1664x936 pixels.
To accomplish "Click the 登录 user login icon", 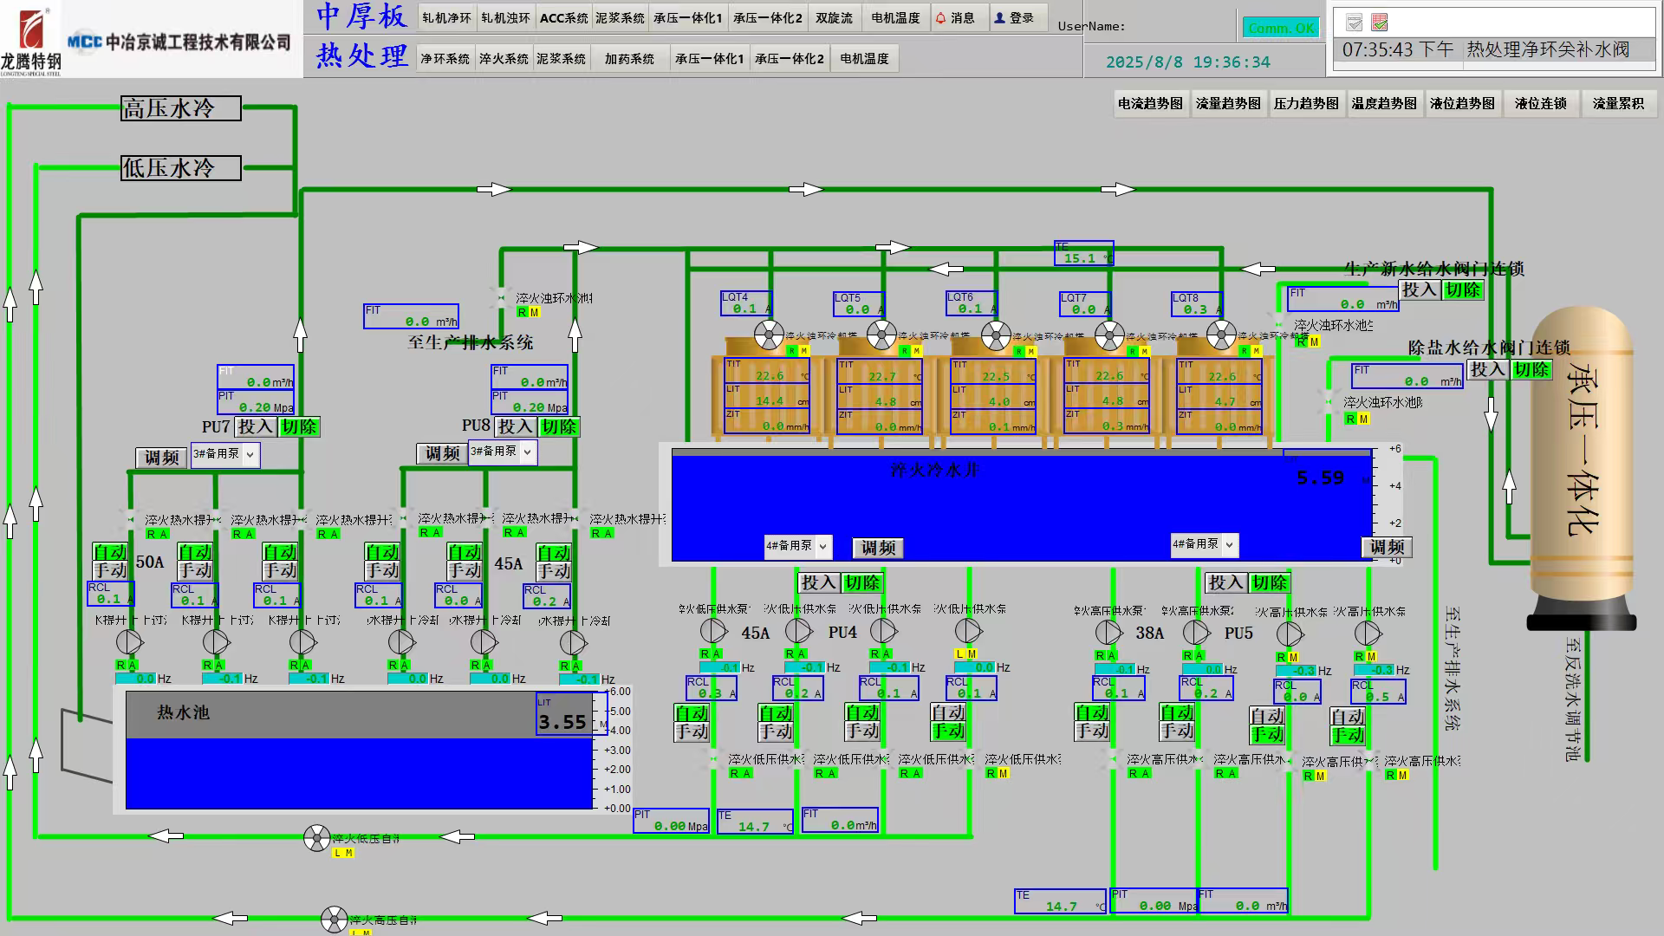I will pyautogui.click(x=999, y=18).
